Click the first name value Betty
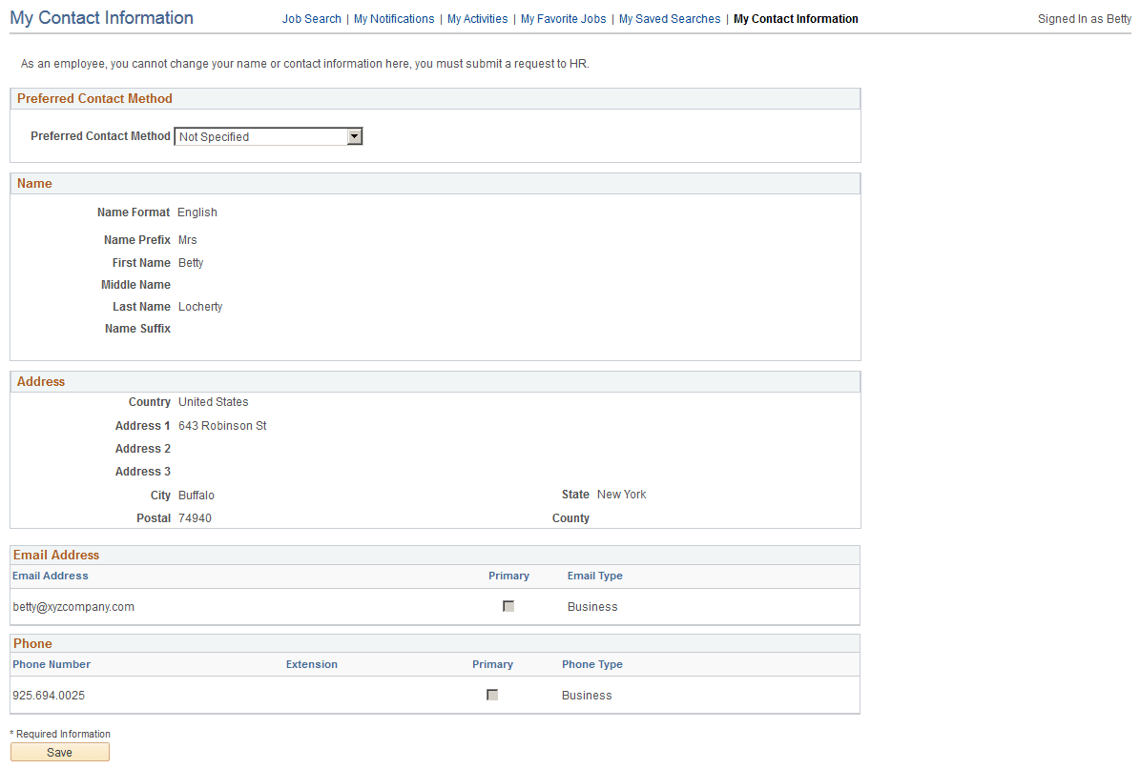Screen dimensions: 1140x769 pos(191,263)
